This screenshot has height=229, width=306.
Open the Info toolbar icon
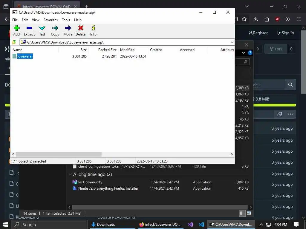(x=93, y=31)
